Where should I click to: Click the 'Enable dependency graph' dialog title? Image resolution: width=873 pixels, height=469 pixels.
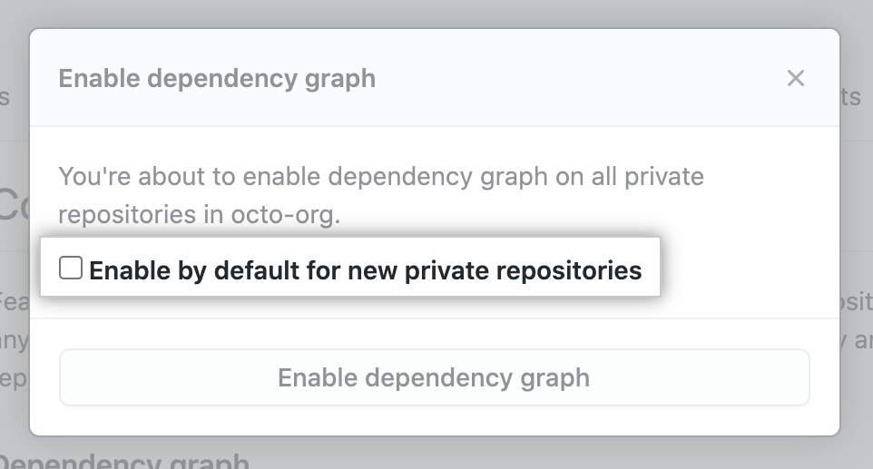pos(217,78)
